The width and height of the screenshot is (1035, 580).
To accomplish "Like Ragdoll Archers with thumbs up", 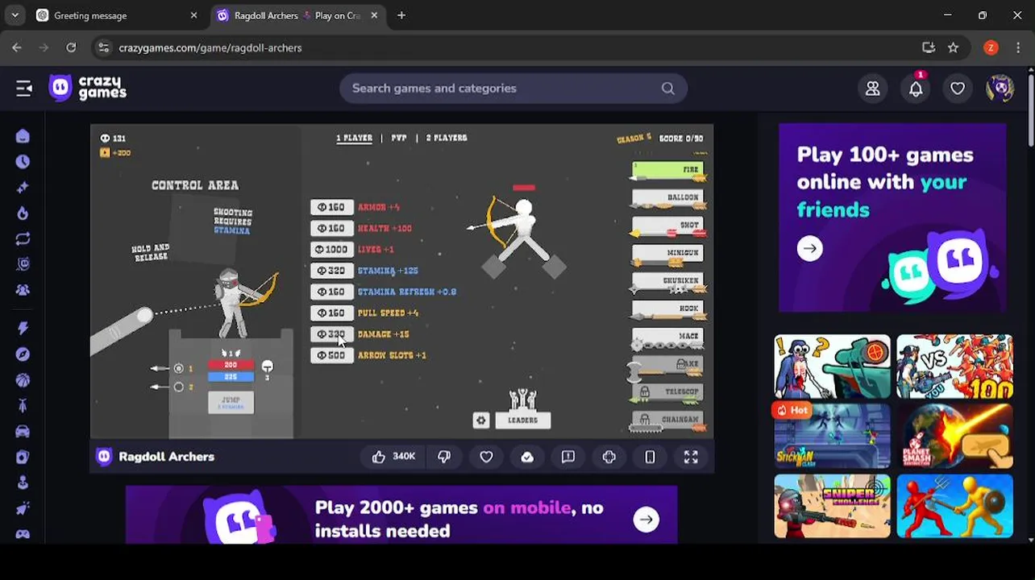I will (x=393, y=457).
